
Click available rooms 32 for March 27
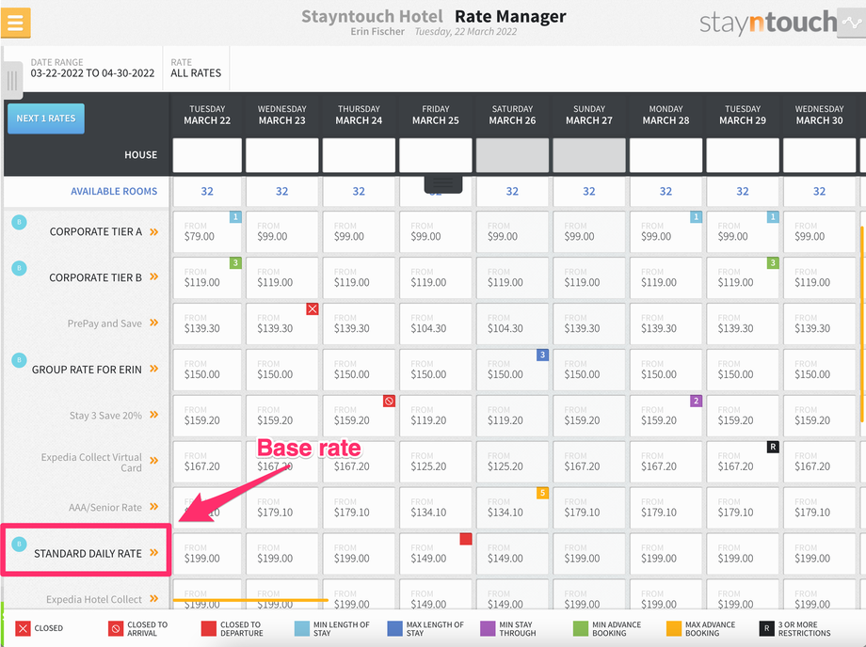589,192
